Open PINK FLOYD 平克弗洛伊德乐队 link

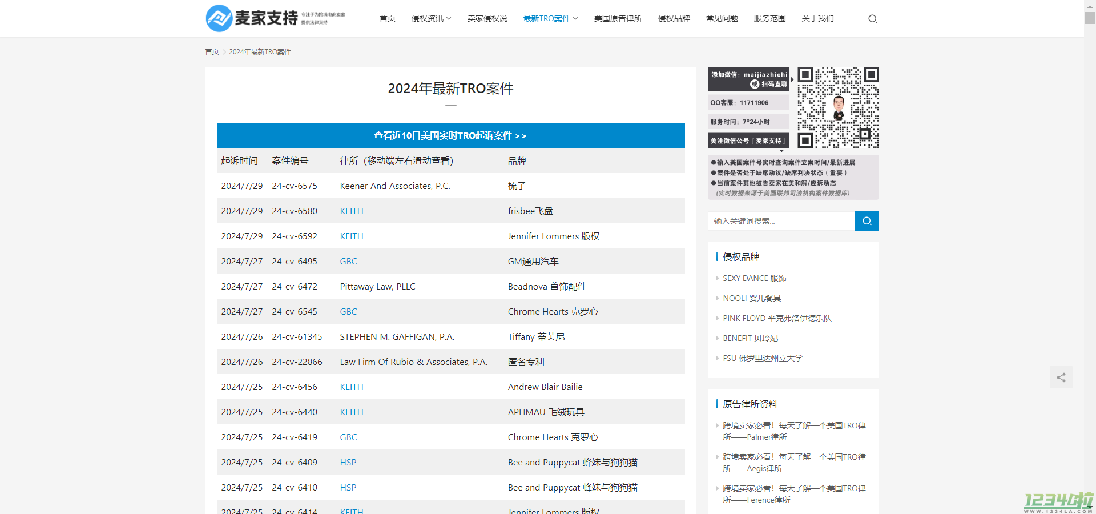777,318
